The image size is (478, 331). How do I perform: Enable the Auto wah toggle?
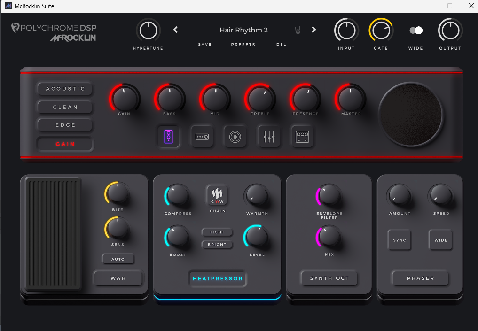[118, 259]
